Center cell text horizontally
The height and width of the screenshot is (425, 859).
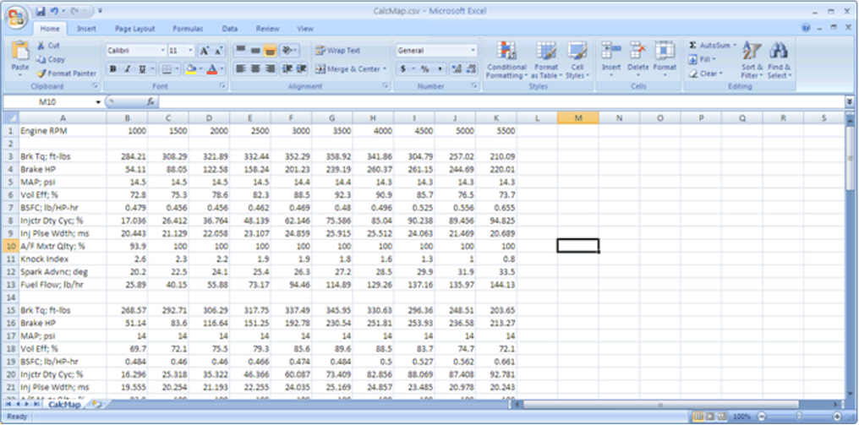pos(255,69)
